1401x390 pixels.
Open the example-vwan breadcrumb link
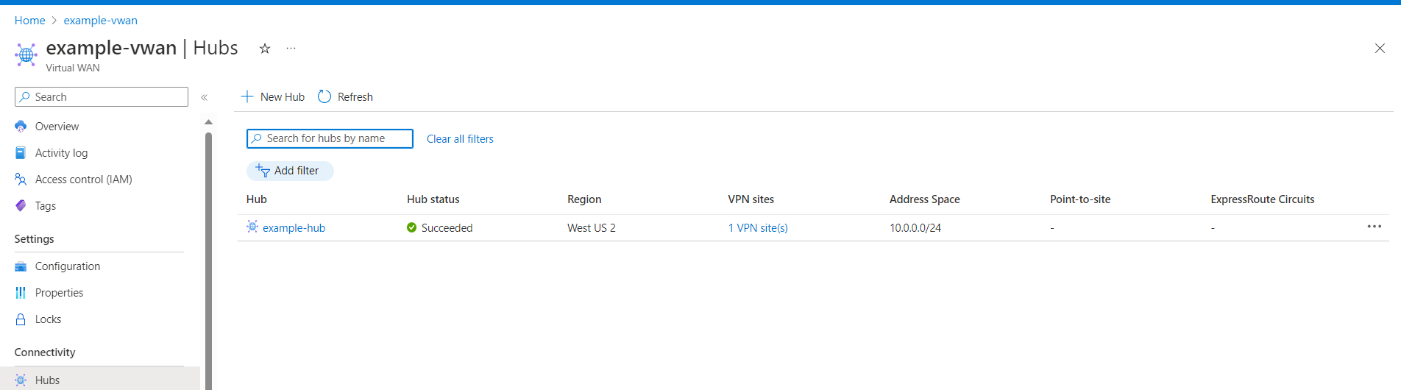[x=100, y=21]
